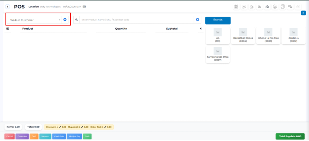Click the keyboard icon next to date
This screenshot has width=309, height=141.
click(x=84, y=6)
